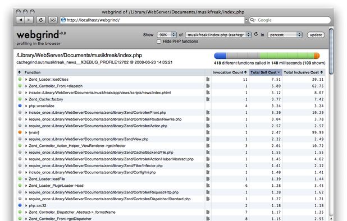Viewport: 347px width, 221px height.
Task: Open file icon for Router/Rewrite.php row
Action: click(208, 119)
